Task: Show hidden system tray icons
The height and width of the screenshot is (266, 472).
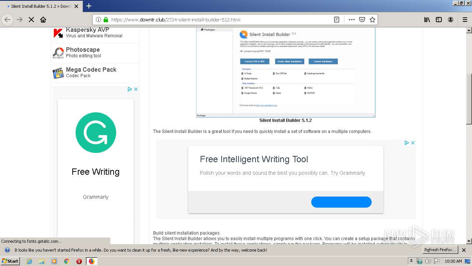Action: click(411, 261)
